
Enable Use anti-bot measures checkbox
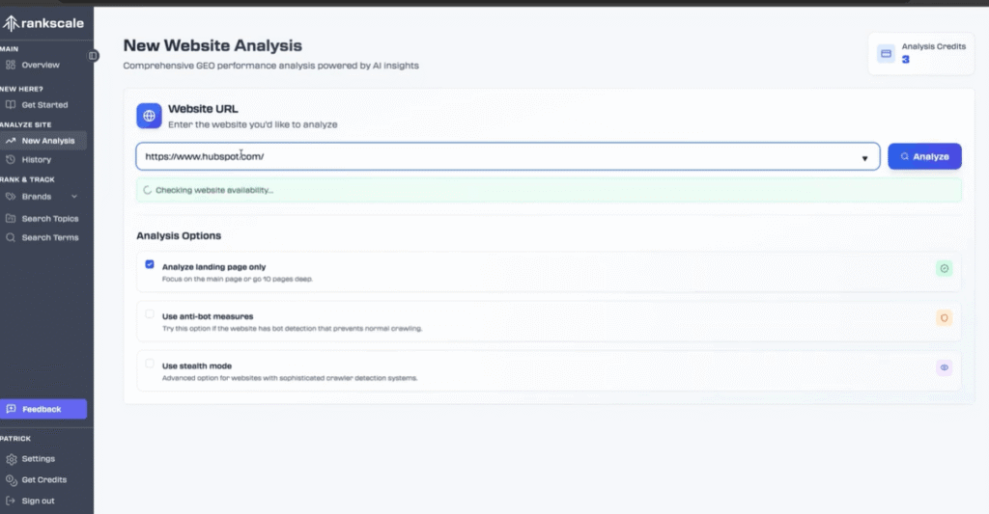pos(150,313)
